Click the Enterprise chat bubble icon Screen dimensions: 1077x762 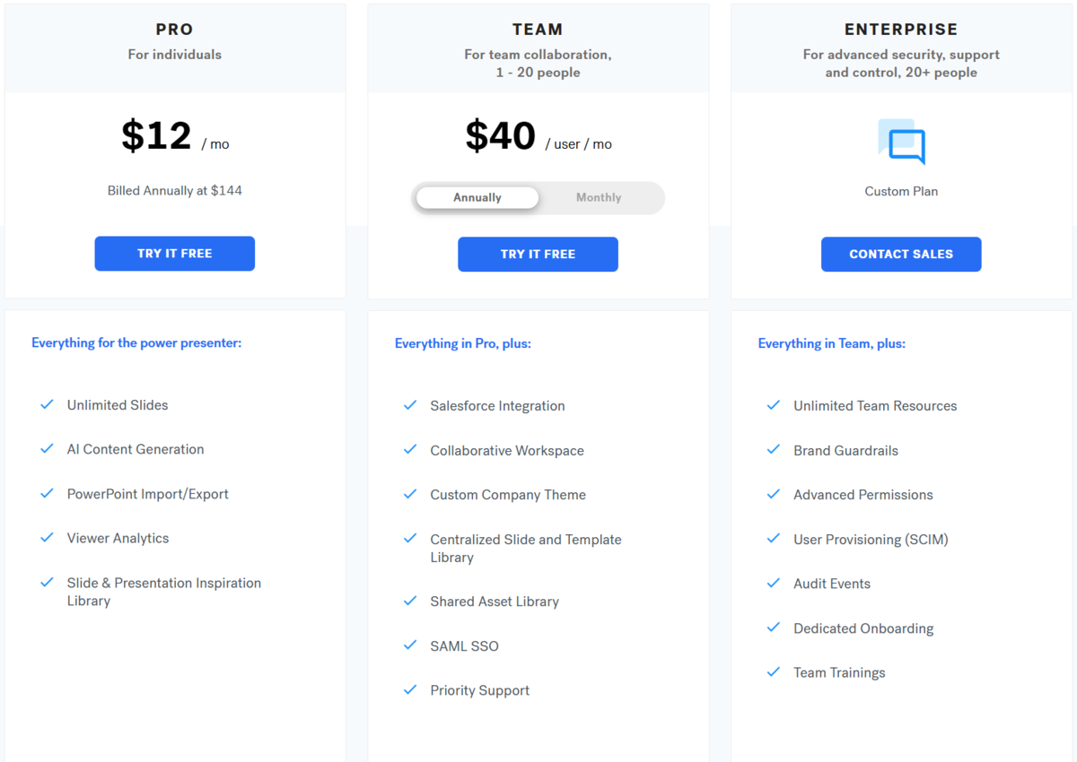[901, 142]
